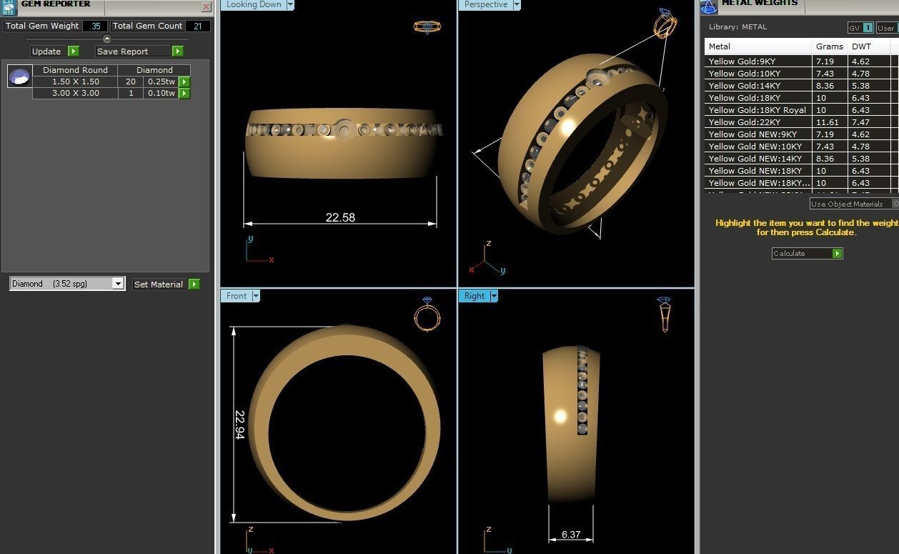This screenshot has height=554, width=899.
Task: Click the Library: METAL label
Action: 737,27
